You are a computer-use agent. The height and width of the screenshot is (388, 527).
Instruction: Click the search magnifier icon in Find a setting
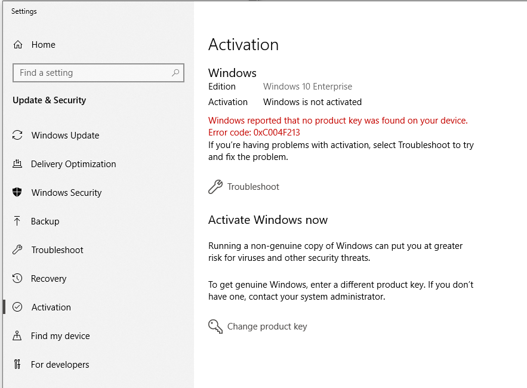pyautogui.click(x=175, y=73)
